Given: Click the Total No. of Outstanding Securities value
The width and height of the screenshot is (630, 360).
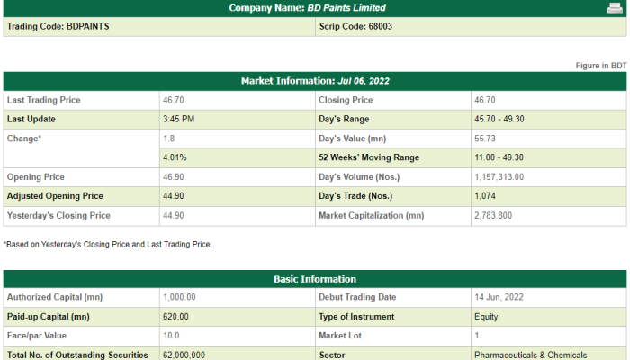Looking at the screenshot, I should click(184, 355).
